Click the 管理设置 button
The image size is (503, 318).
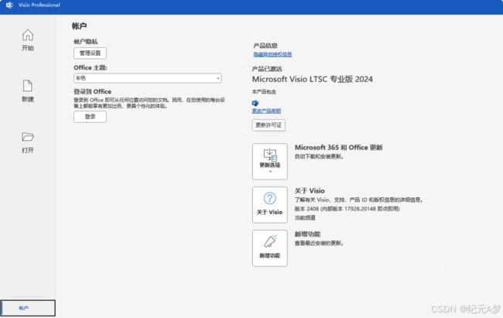click(x=90, y=53)
